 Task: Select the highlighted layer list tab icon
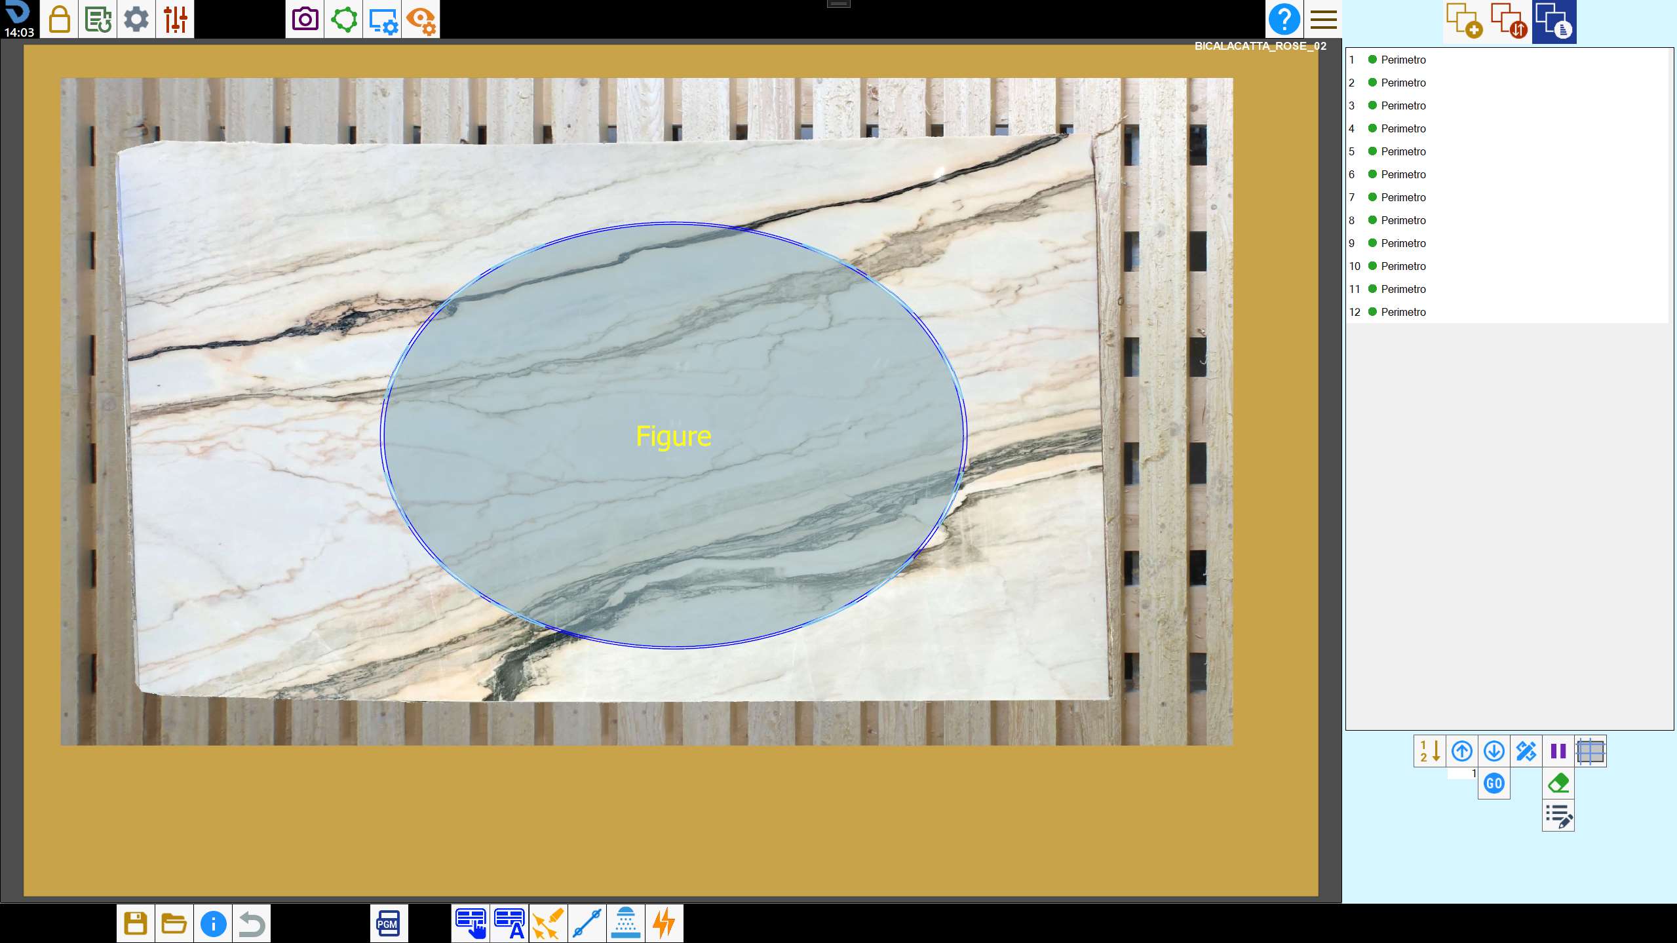click(x=1554, y=21)
